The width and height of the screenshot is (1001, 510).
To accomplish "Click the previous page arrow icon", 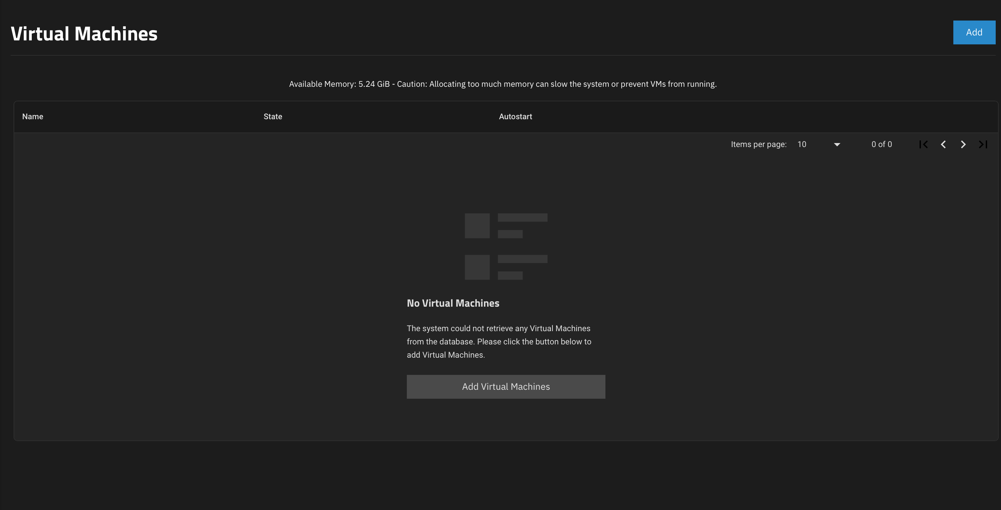I will (943, 144).
